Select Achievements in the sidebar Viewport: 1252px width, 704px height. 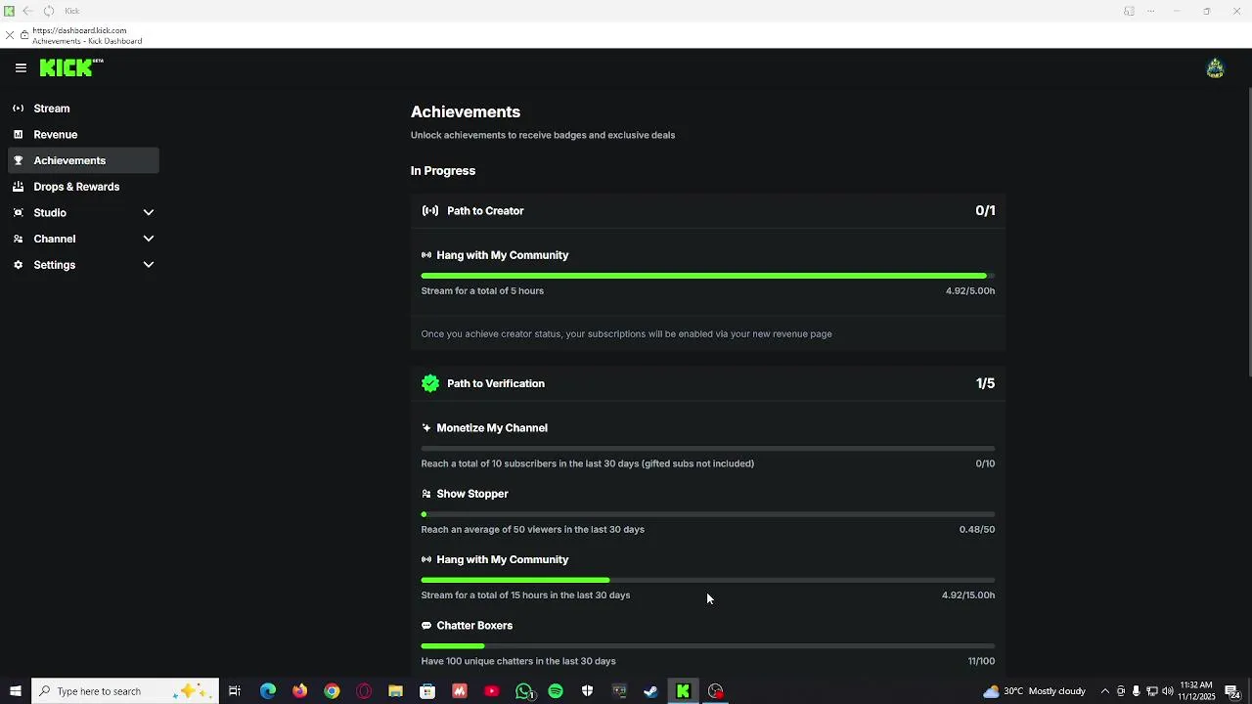pos(83,160)
